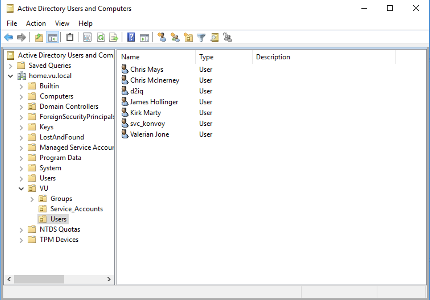Click the clipboard toolbar icon
The height and width of the screenshot is (300, 430).
point(70,37)
